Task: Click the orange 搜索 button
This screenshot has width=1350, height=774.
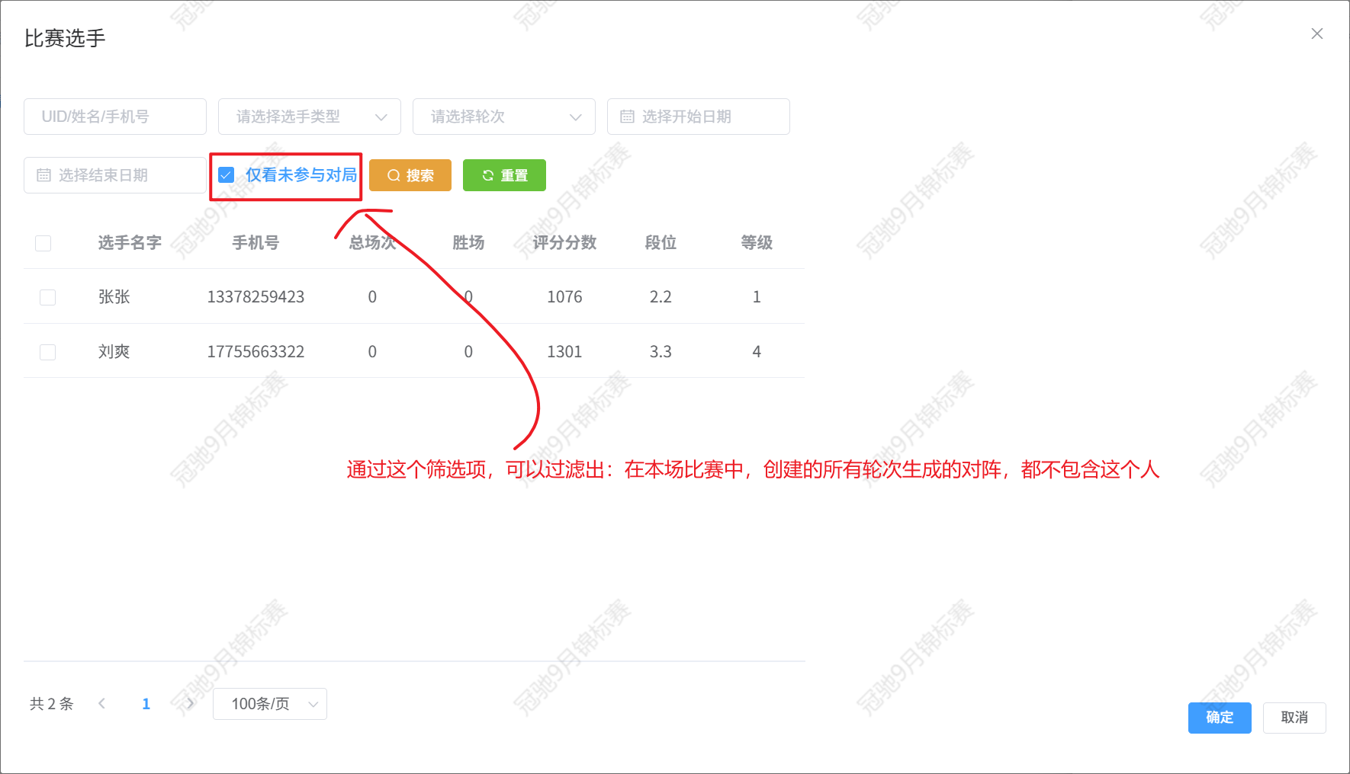Action: click(x=410, y=175)
